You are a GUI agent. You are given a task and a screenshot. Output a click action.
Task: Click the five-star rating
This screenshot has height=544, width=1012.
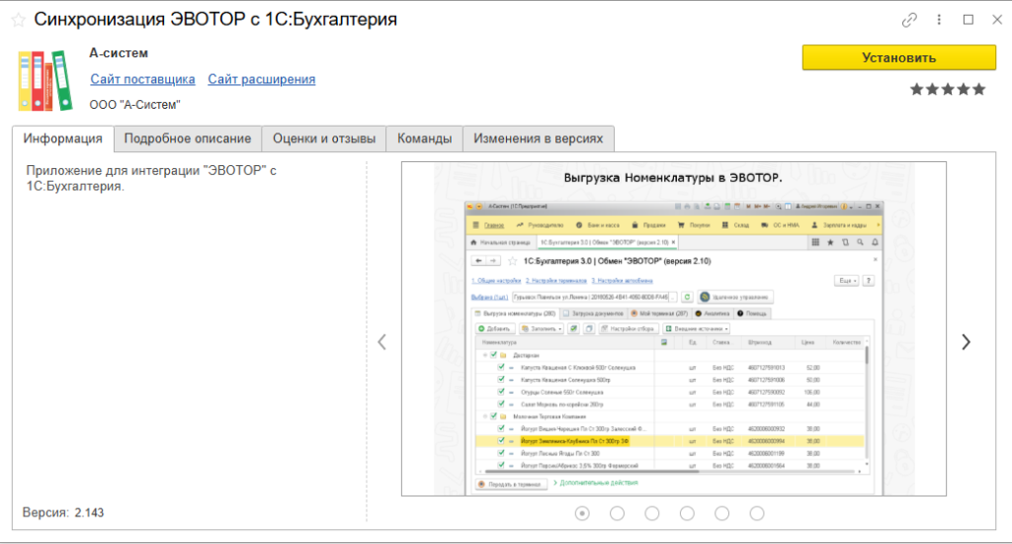point(948,89)
